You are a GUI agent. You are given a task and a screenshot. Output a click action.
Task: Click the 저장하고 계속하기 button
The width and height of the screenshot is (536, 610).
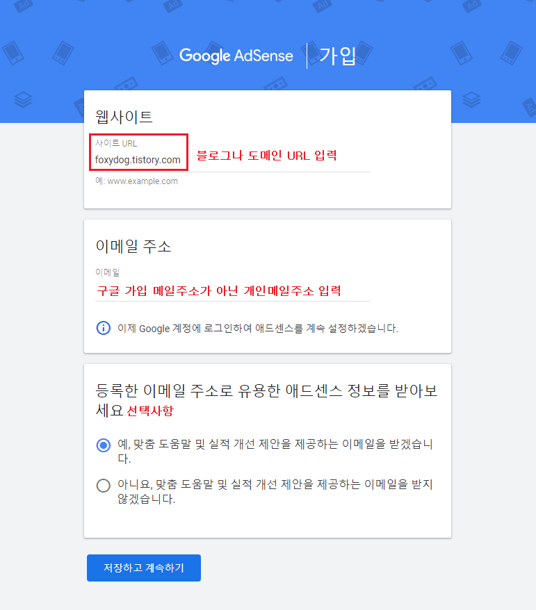[x=144, y=568]
